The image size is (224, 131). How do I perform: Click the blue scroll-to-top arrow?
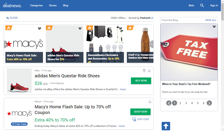[166, 126]
